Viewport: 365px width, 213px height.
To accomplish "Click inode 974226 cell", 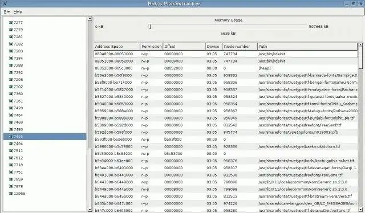I will (x=230, y=203).
